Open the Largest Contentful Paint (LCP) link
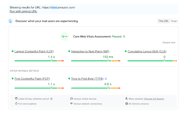This screenshot has width=194, height=113. point(34,51)
